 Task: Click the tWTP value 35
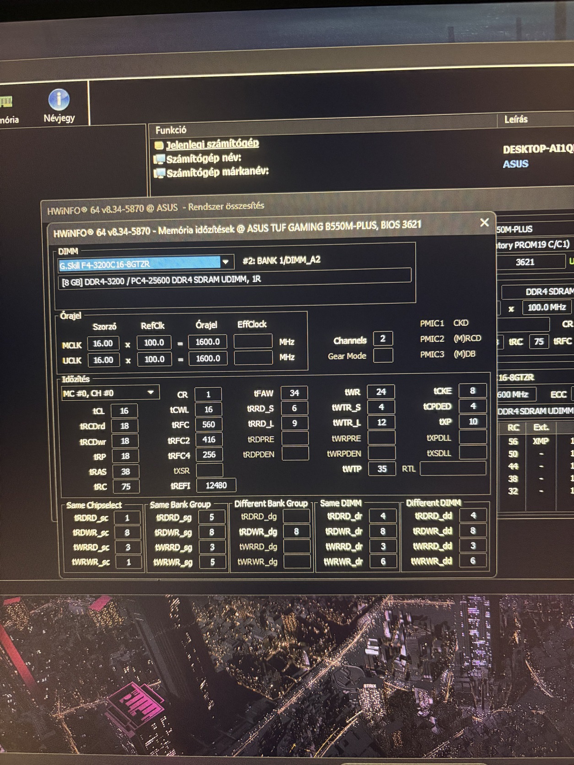pos(382,469)
